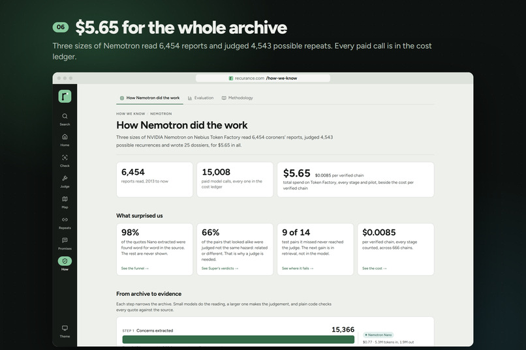Click the green Recurance logo icon
This screenshot has height=350, width=526.
[65, 96]
